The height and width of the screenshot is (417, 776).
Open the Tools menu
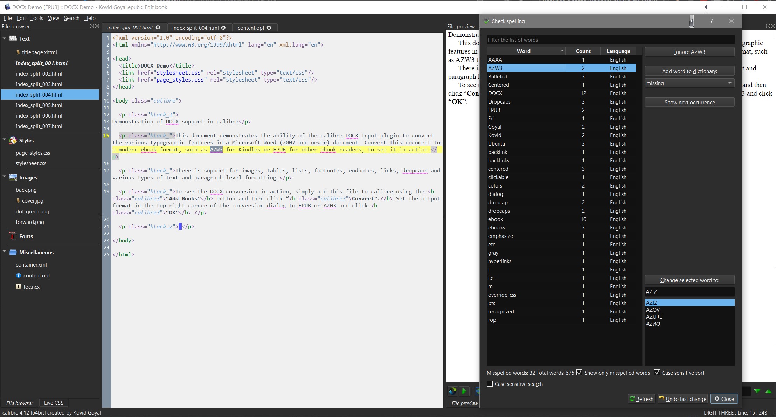[x=36, y=18]
